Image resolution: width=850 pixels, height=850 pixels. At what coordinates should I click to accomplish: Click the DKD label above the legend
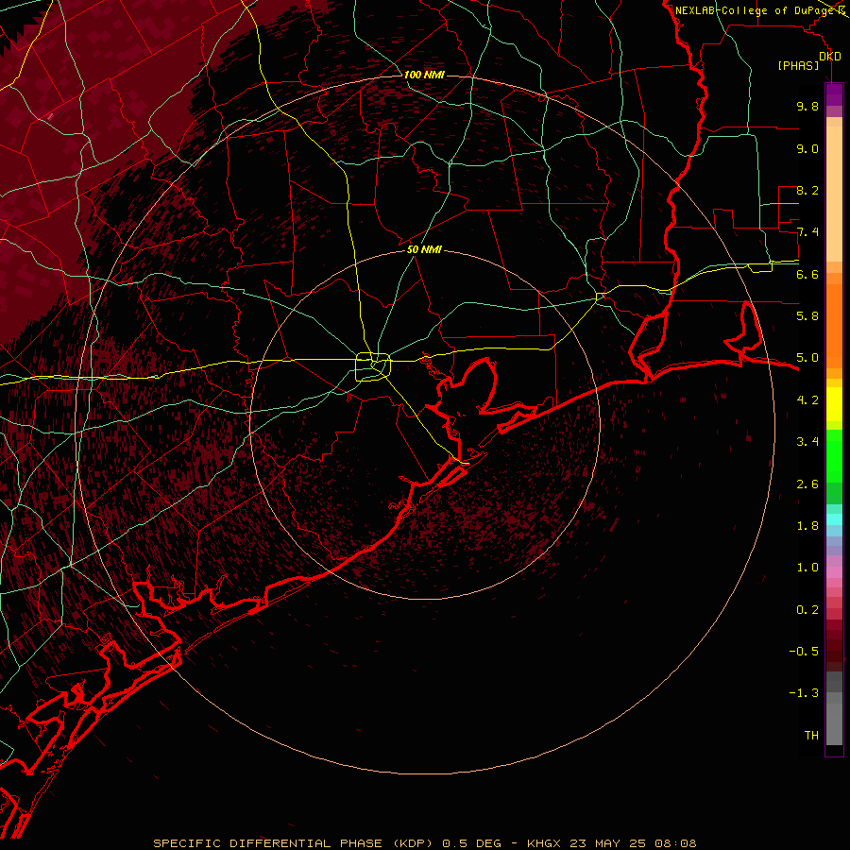830,57
